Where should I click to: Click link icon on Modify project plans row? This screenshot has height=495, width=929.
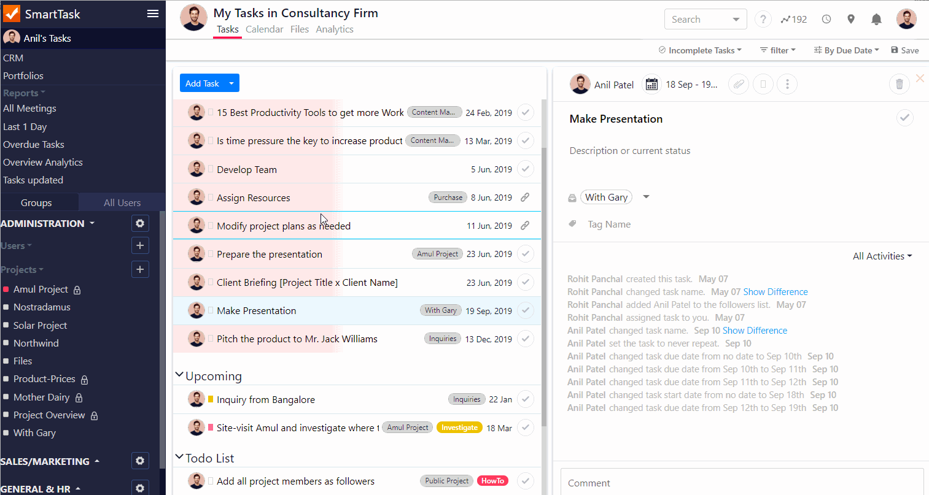525,226
